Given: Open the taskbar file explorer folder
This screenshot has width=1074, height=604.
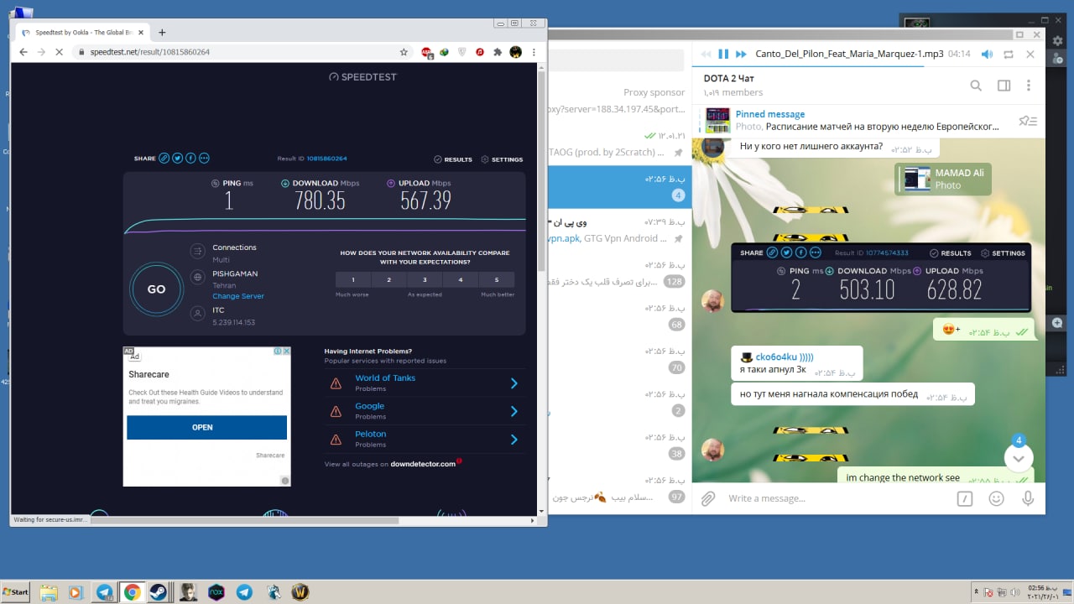Looking at the screenshot, I should click(48, 591).
